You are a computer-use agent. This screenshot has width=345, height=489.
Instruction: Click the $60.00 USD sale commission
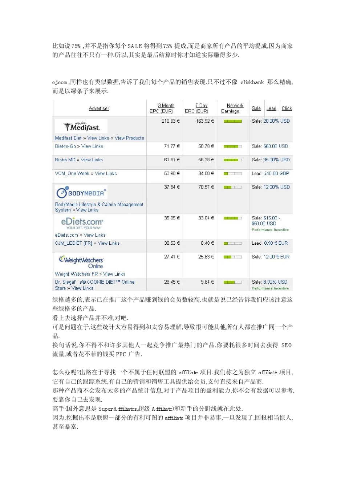tap(276, 146)
